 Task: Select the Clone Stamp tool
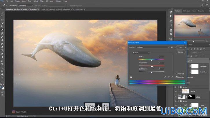pos(2,40)
